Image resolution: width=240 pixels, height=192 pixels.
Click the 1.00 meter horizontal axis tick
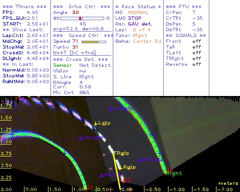(x=78, y=189)
